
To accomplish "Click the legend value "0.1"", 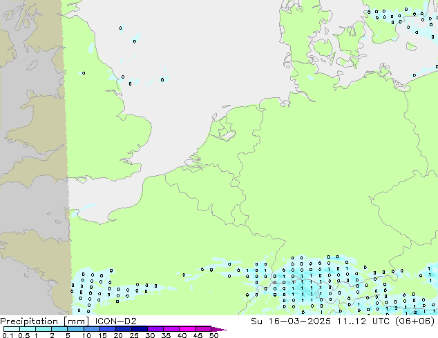I will coord(8,335).
